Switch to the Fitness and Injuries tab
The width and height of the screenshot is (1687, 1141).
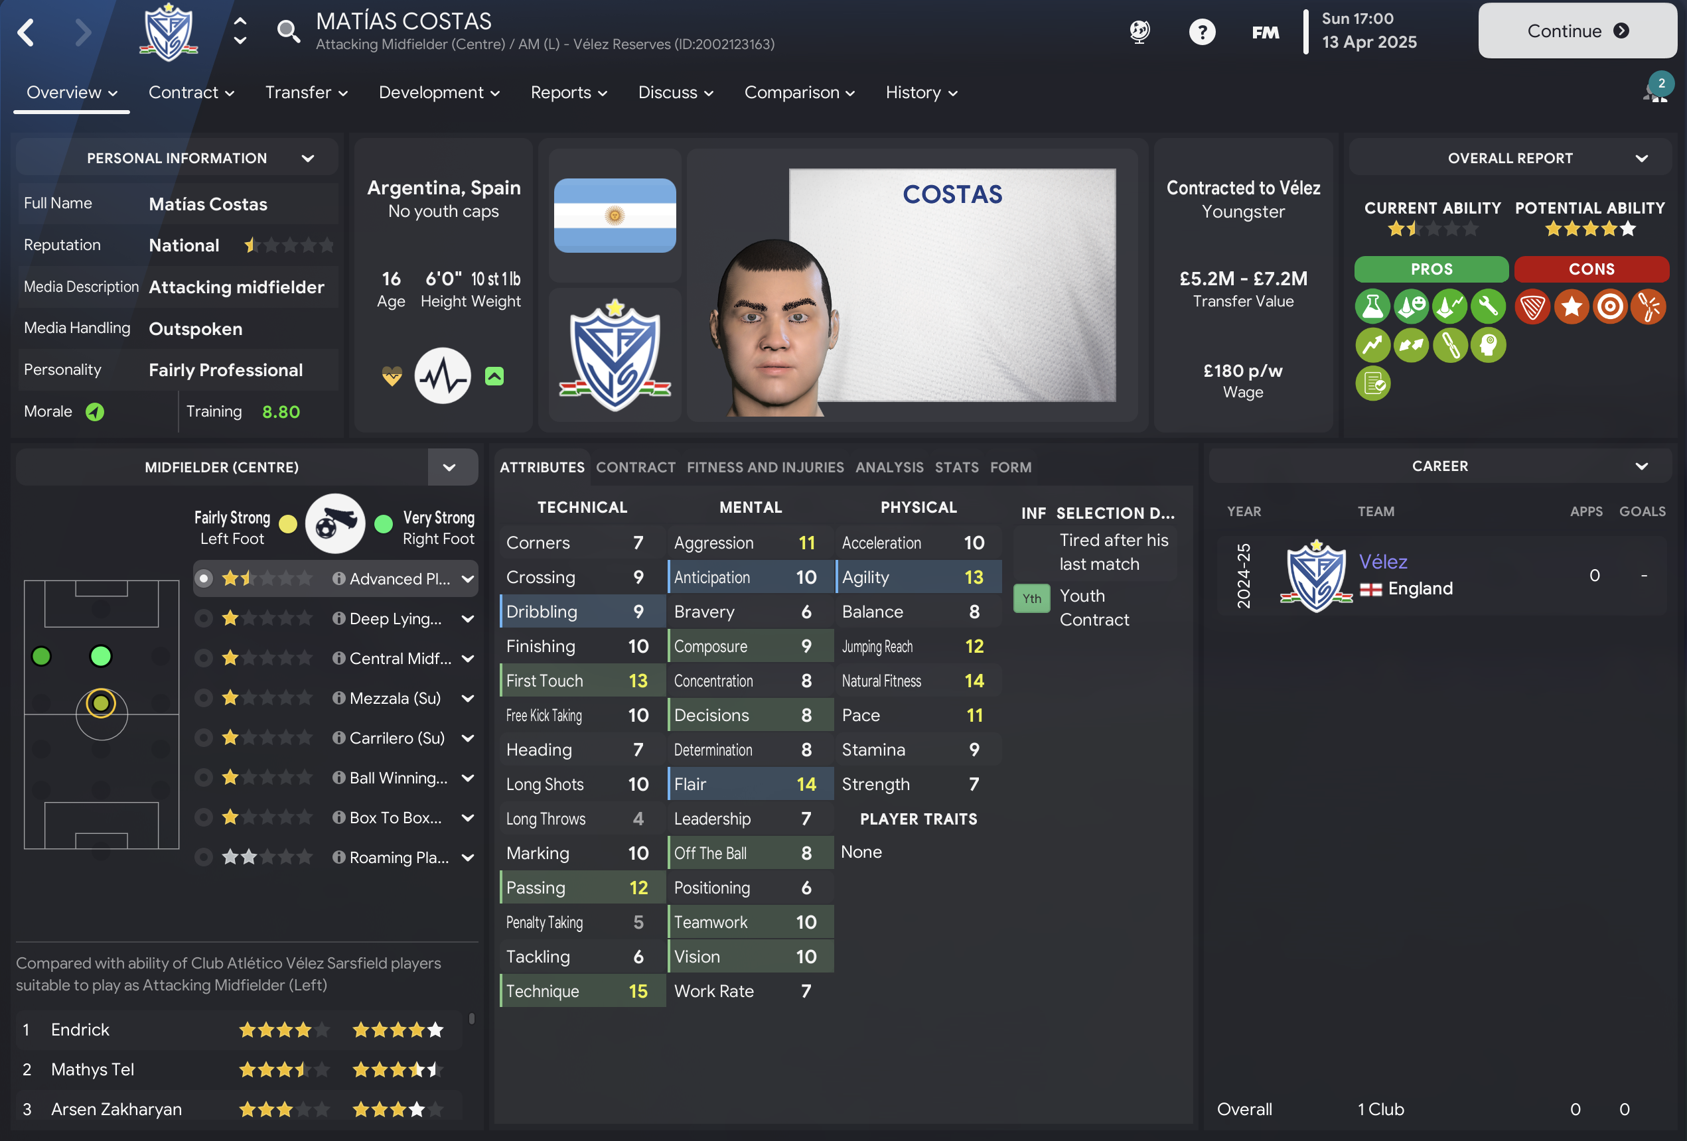(765, 468)
